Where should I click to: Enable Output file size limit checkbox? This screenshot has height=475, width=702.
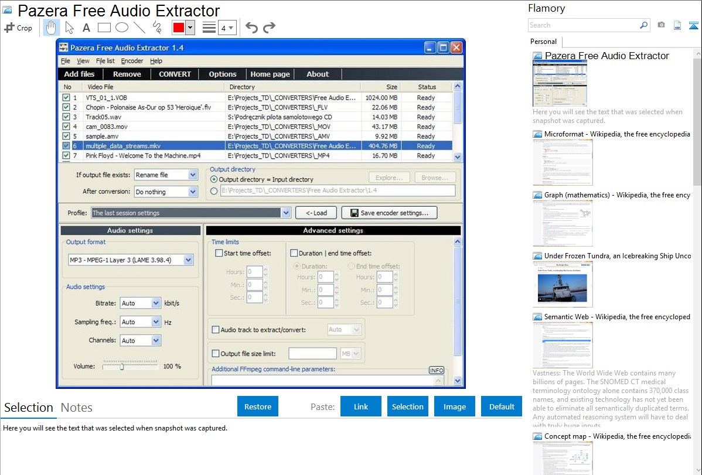tap(215, 353)
